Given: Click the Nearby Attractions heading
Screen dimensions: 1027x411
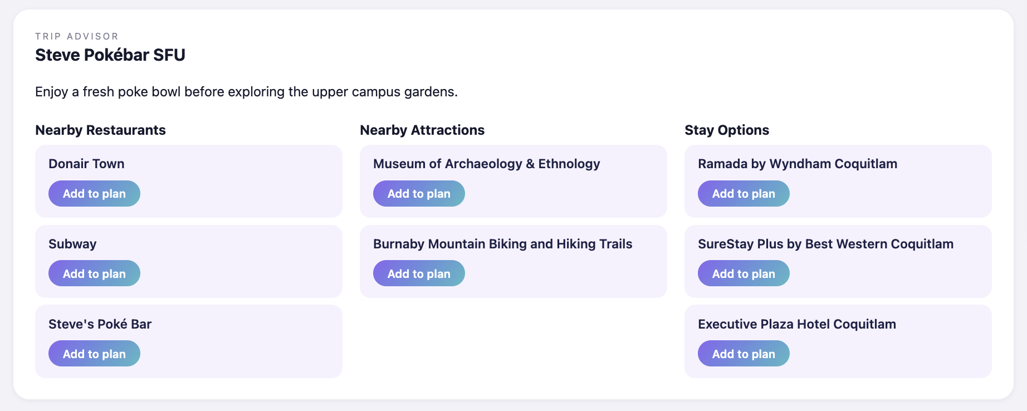Looking at the screenshot, I should [422, 130].
